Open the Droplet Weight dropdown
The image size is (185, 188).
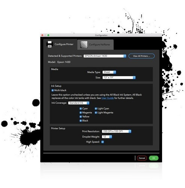[107, 137]
